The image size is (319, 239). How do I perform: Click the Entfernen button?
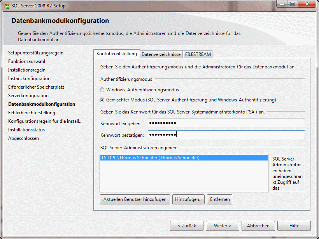pyautogui.click(x=220, y=199)
